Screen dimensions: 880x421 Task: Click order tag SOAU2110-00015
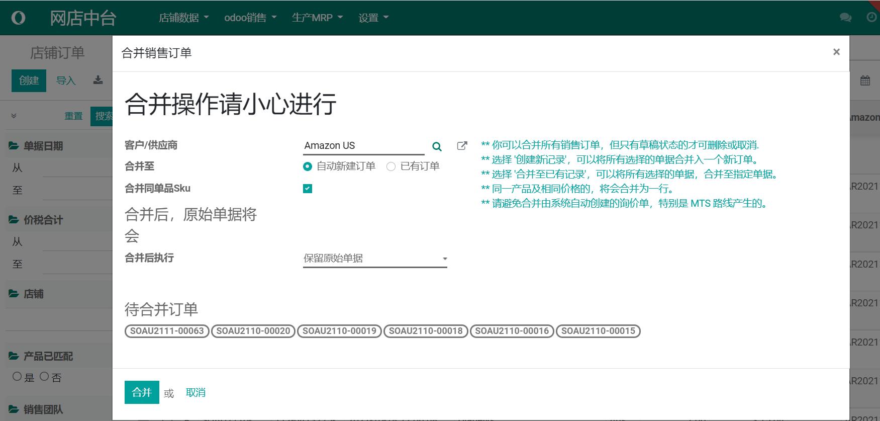(598, 331)
